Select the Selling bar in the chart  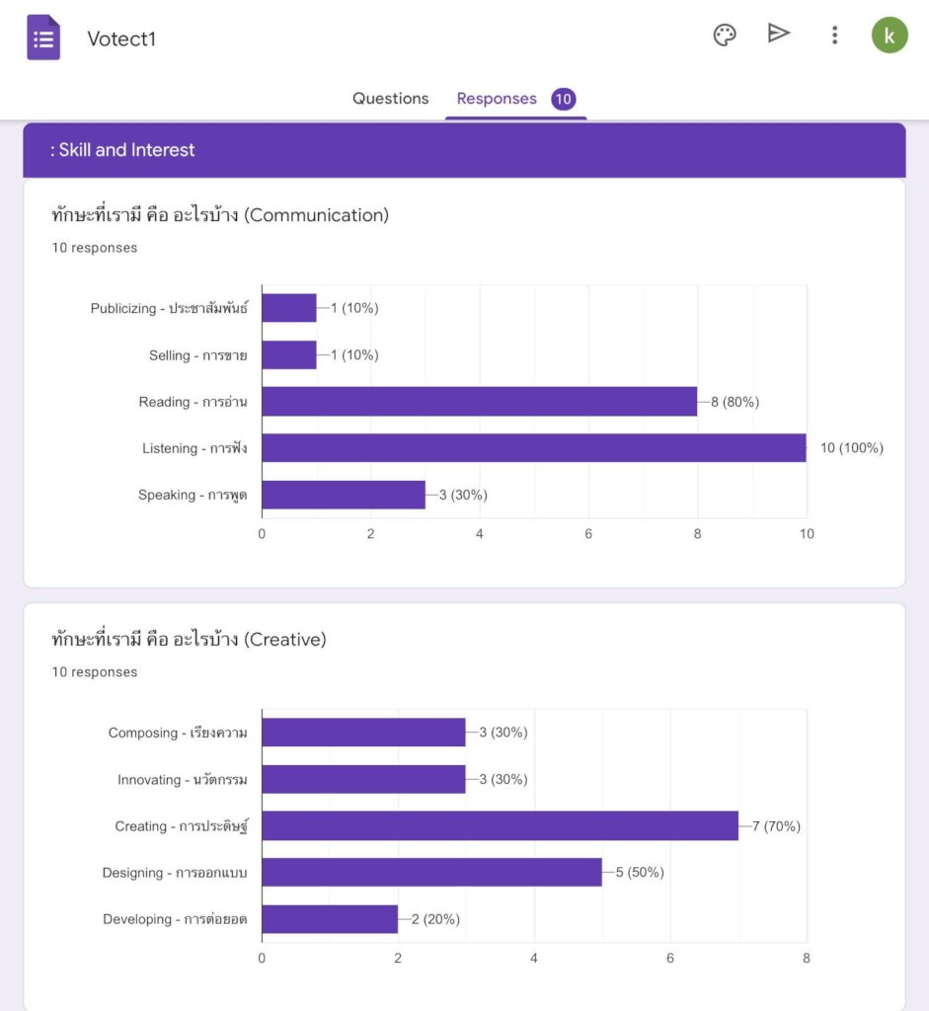pyautogui.click(x=289, y=354)
